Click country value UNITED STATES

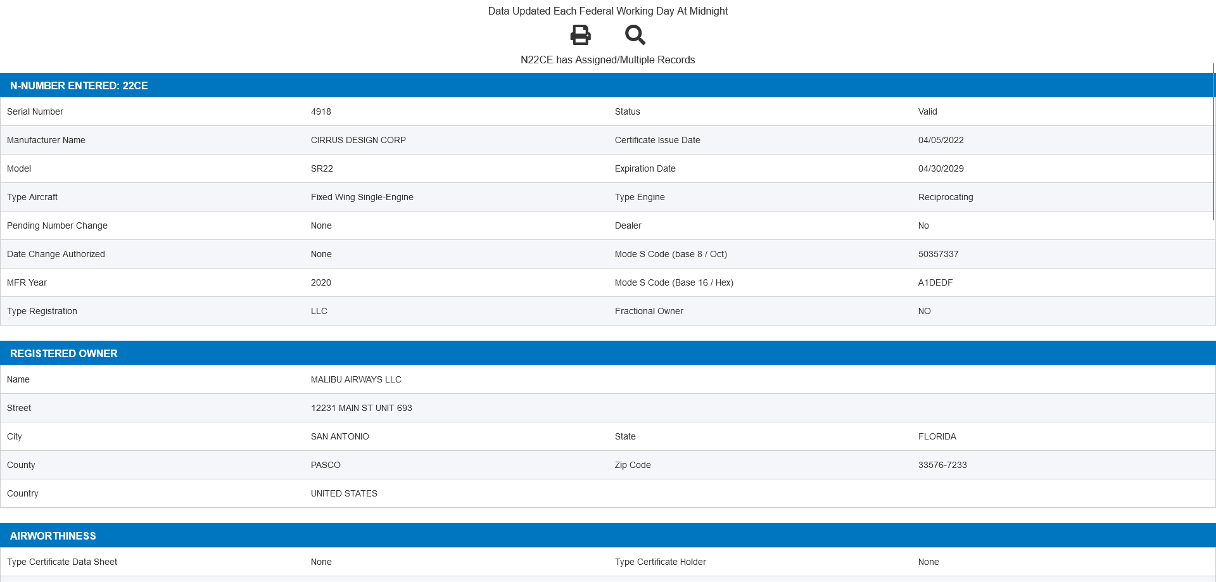tap(344, 493)
